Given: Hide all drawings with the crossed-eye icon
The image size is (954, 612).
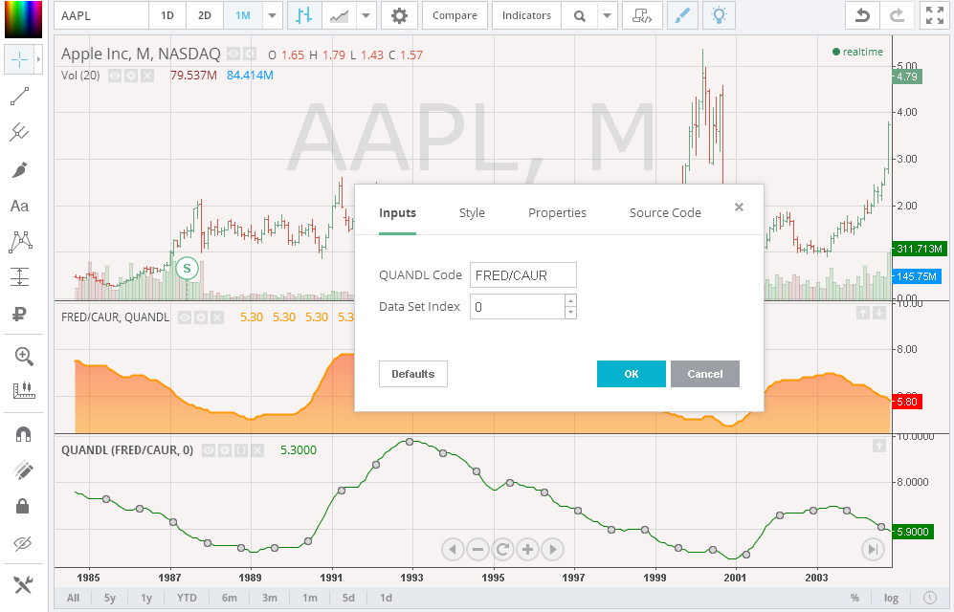Looking at the screenshot, I should [23, 543].
